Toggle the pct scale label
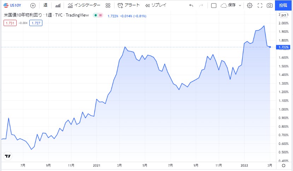This screenshot has width=293, height=171. [x=283, y=15]
